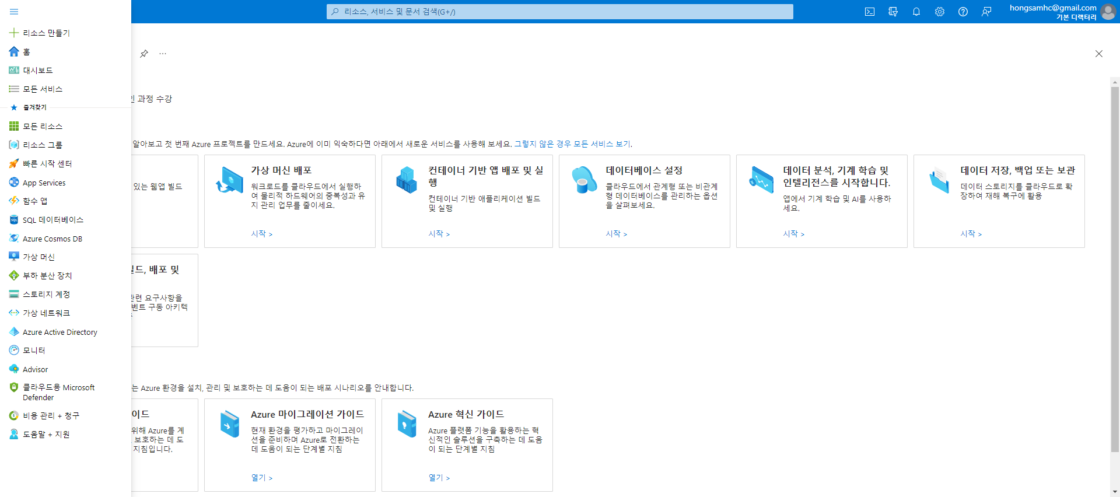Click the scrollbar up arrow
This screenshot has width=1120, height=497.
click(1115, 82)
